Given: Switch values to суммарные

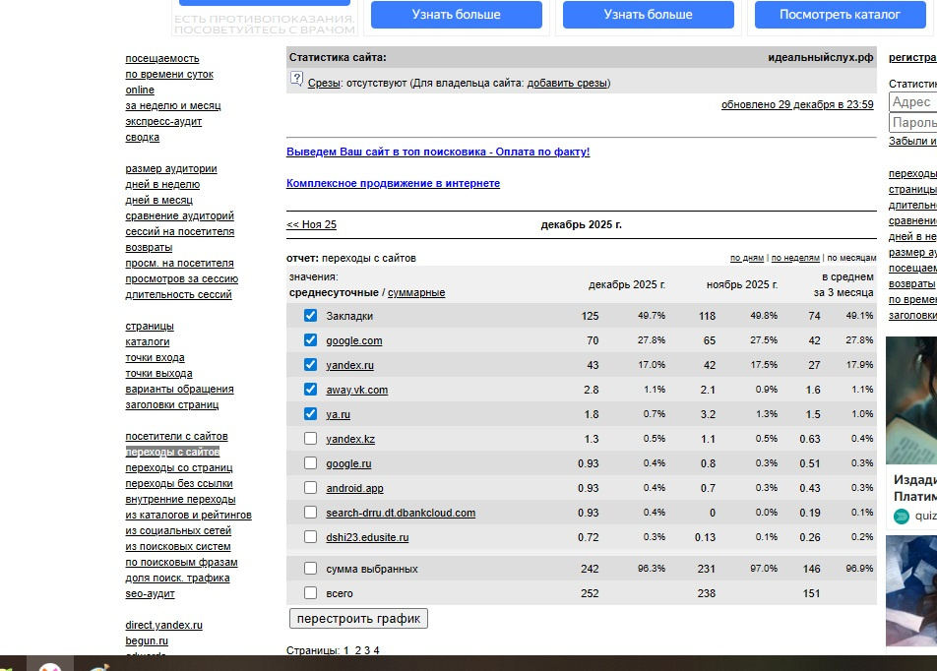Looking at the screenshot, I should pyautogui.click(x=416, y=293).
